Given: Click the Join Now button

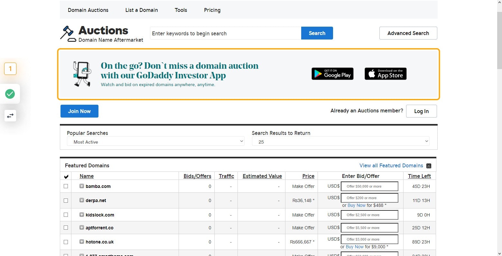Looking at the screenshot, I should point(79,111).
